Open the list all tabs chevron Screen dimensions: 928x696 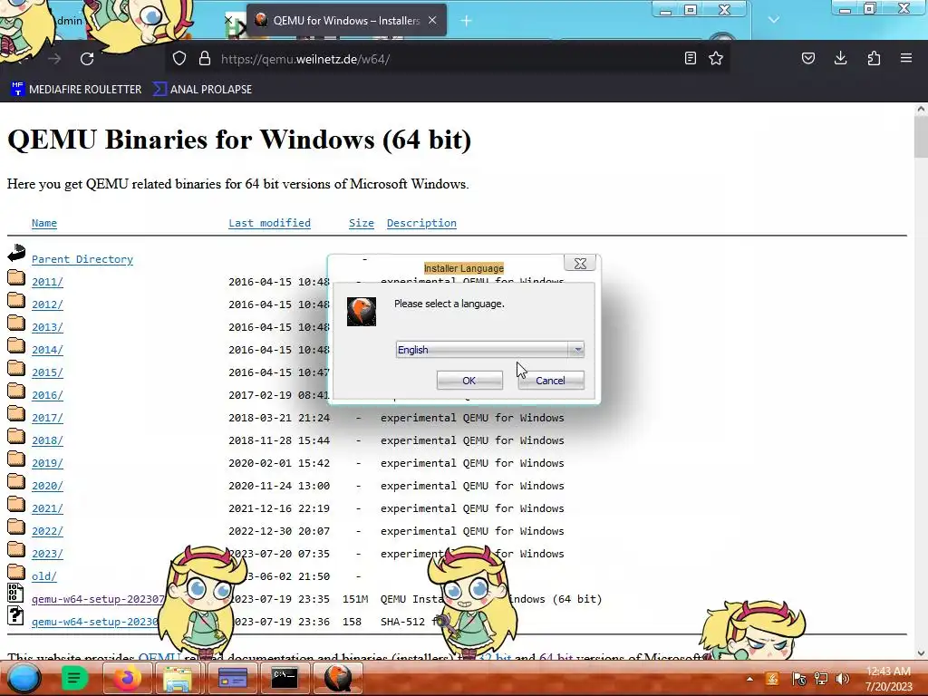[x=774, y=20]
